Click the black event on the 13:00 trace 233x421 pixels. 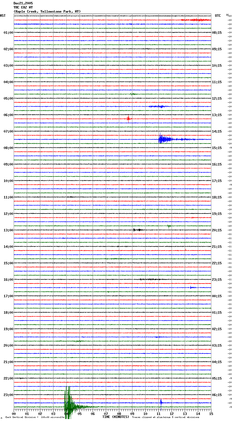tap(138, 230)
